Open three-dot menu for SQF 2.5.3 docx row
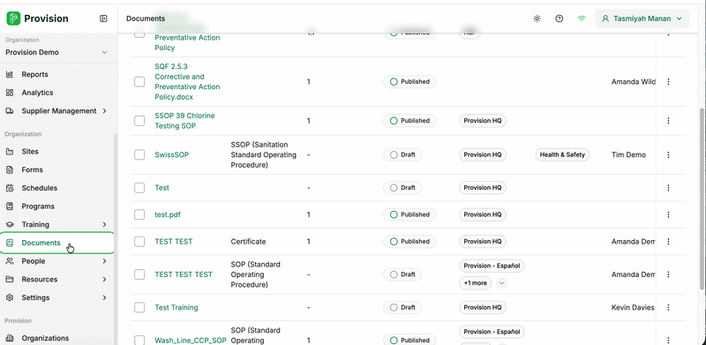The width and height of the screenshot is (706, 345). tap(668, 81)
